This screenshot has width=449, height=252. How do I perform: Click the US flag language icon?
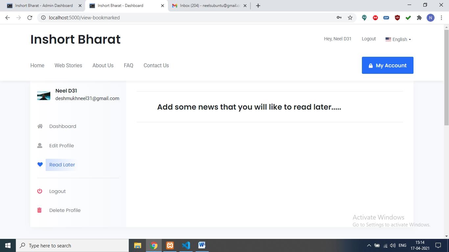click(388, 39)
